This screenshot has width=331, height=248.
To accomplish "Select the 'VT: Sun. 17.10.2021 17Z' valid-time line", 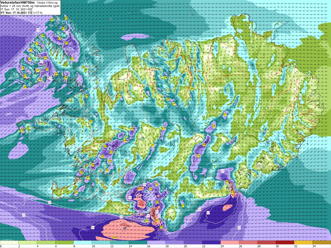I will coord(16,12).
